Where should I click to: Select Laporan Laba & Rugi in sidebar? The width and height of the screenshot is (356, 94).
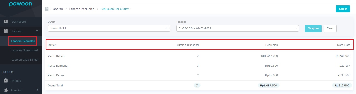[x=25, y=60]
